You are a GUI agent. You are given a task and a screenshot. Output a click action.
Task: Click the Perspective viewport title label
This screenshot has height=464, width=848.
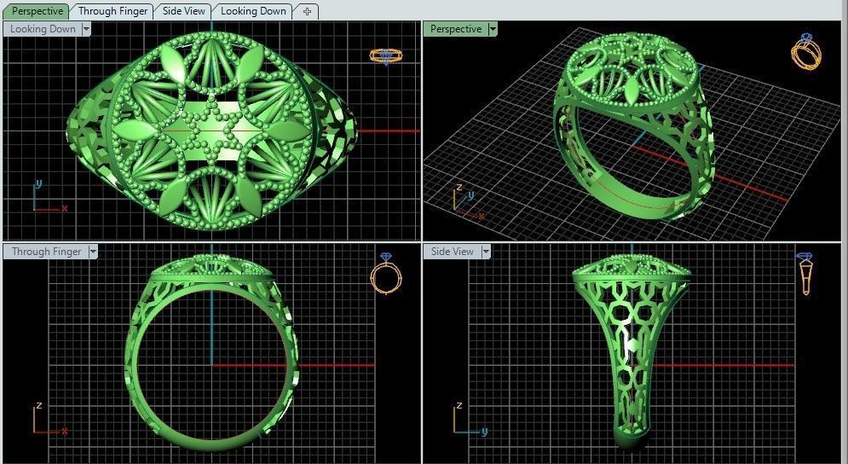(x=456, y=29)
